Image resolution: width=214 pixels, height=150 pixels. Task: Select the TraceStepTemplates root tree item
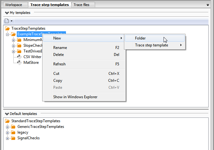coord(29,28)
